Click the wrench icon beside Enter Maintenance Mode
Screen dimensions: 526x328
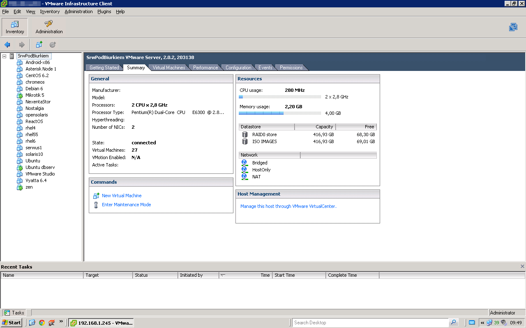[x=96, y=205]
